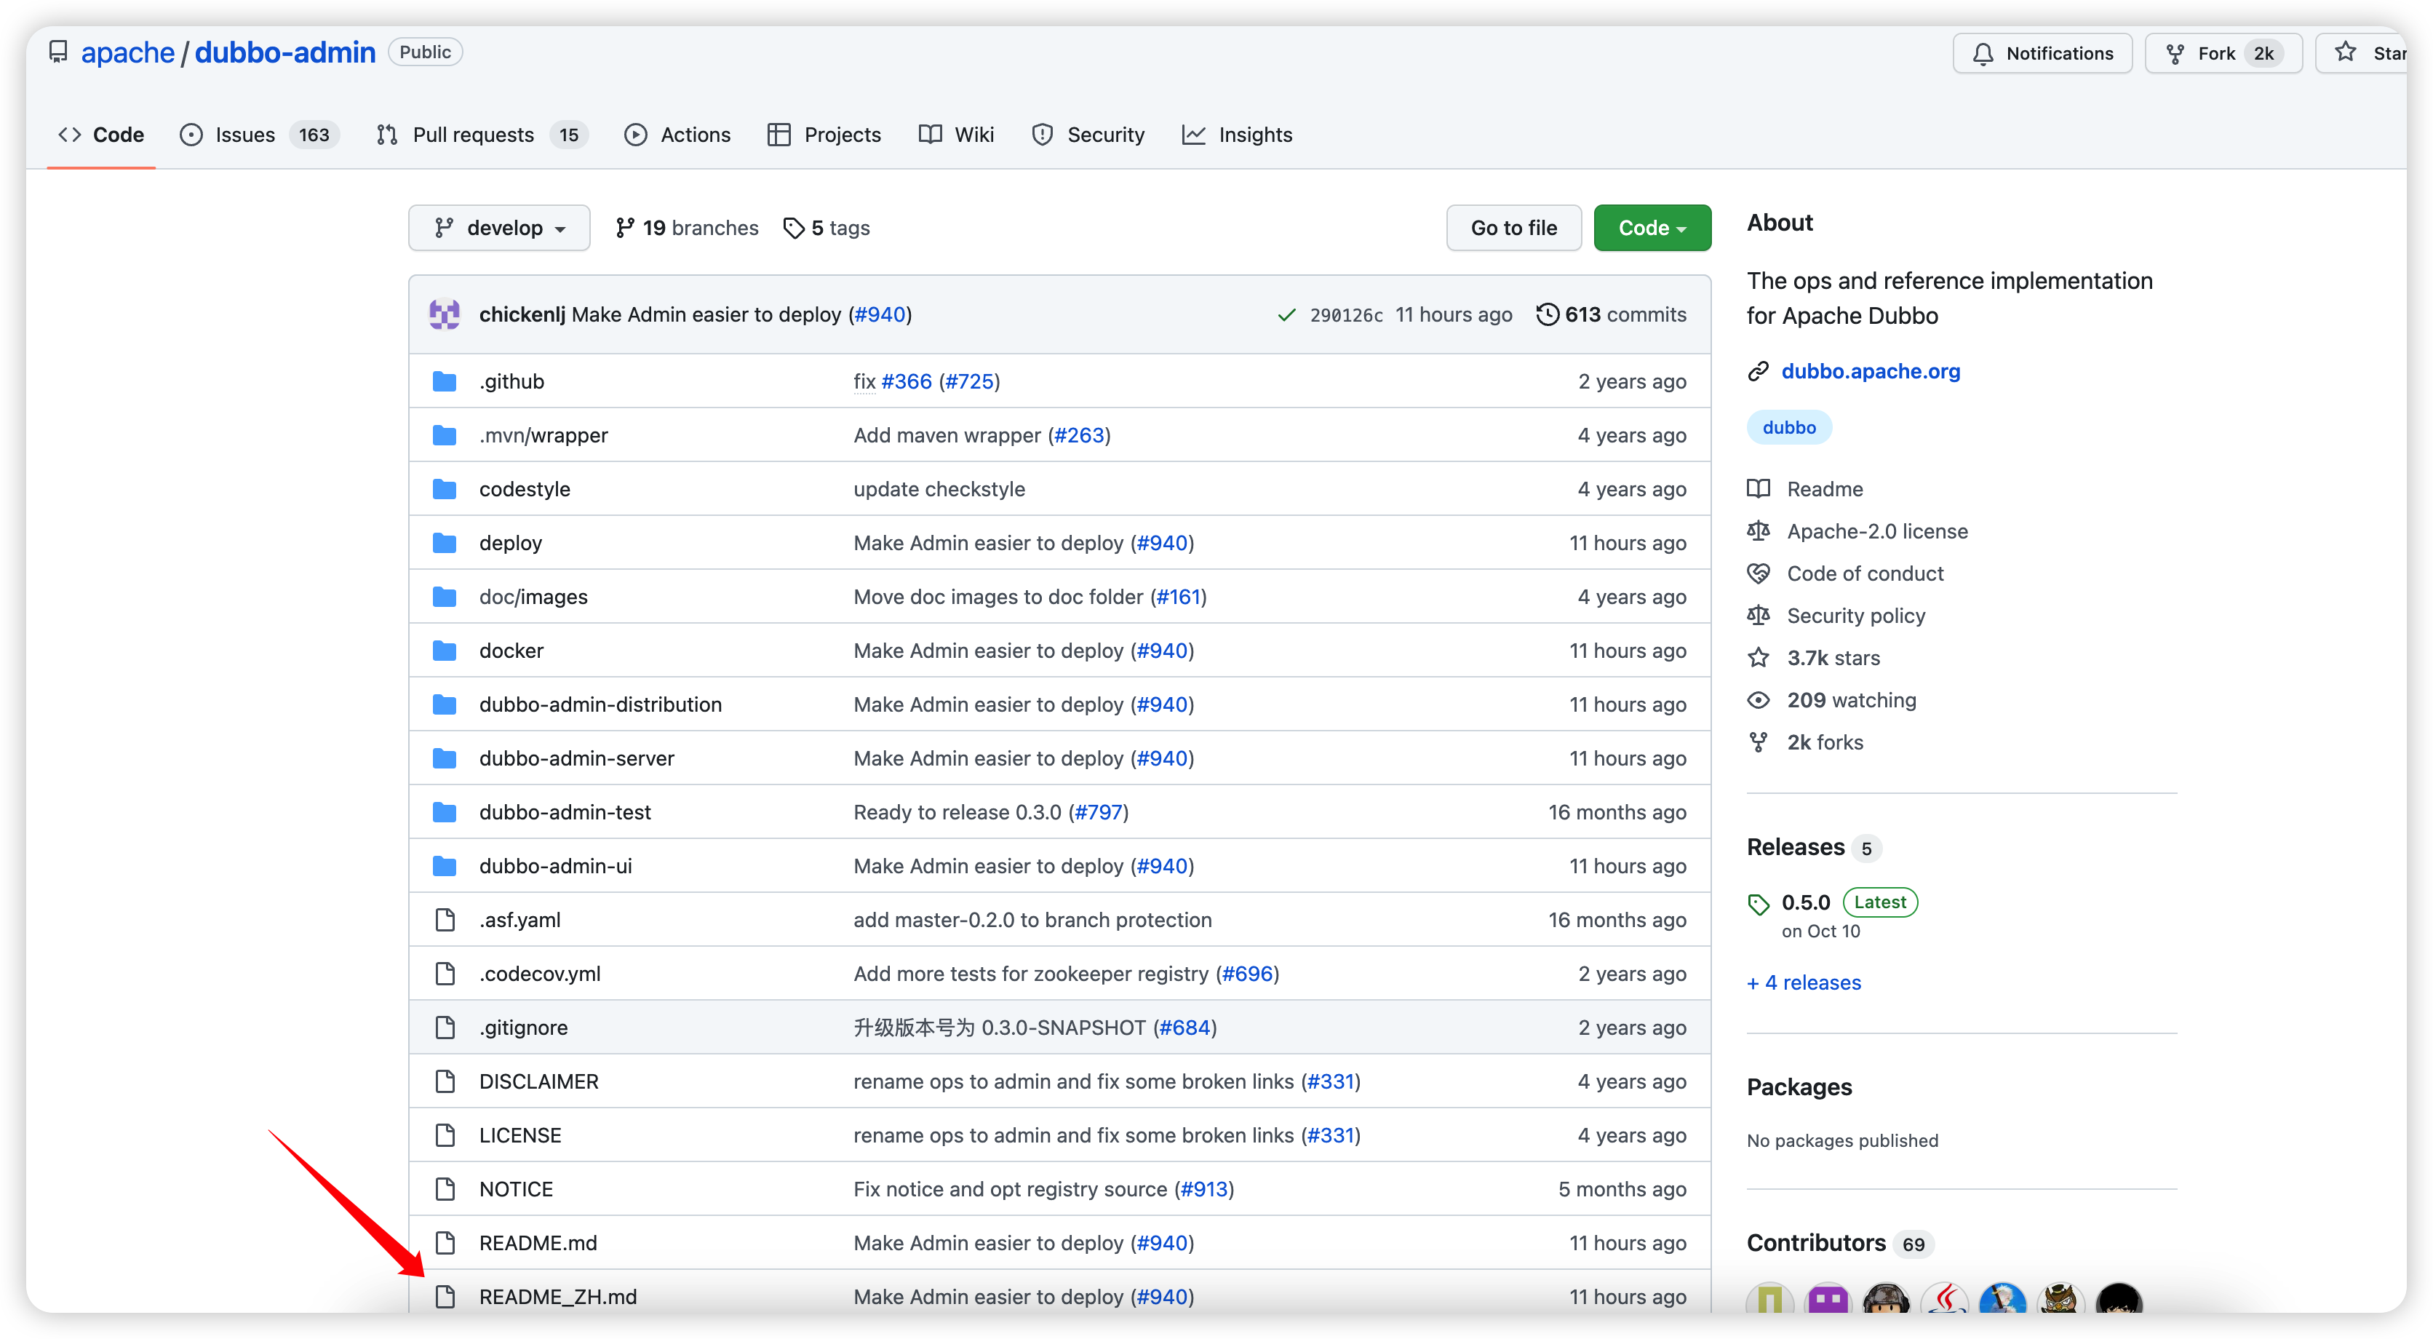2433x1339 pixels.
Task: Open the README_ZH.md file
Action: point(557,1297)
